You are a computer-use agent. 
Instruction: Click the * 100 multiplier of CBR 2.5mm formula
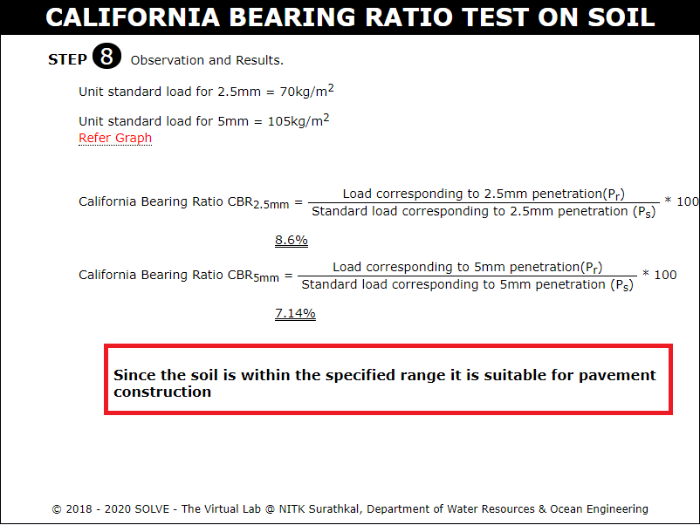[682, 201]
